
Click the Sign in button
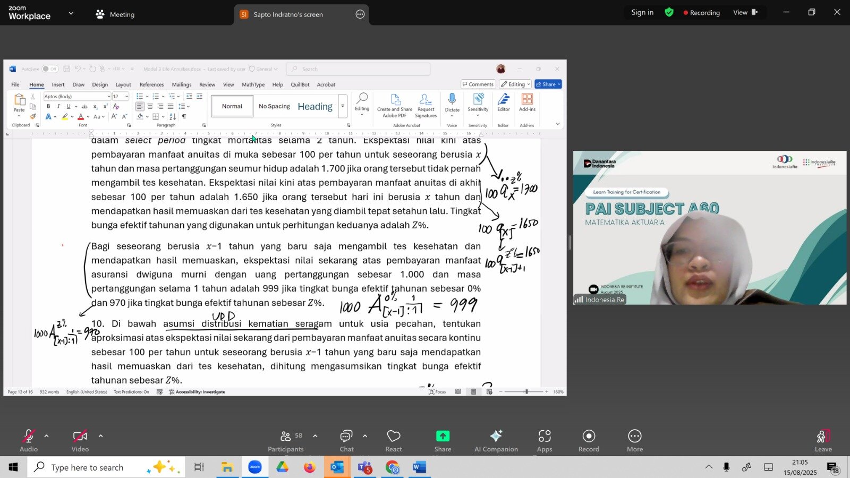click(x=642, y=13)
